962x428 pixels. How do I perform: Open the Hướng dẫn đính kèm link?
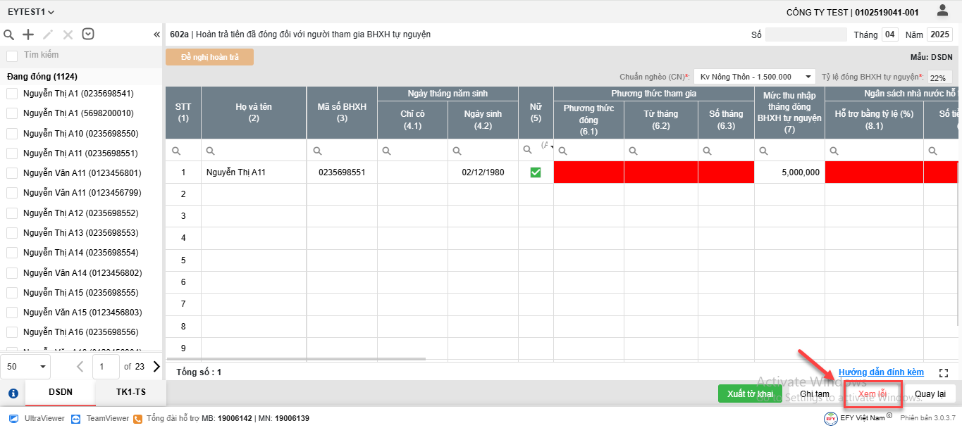(881, 372)
